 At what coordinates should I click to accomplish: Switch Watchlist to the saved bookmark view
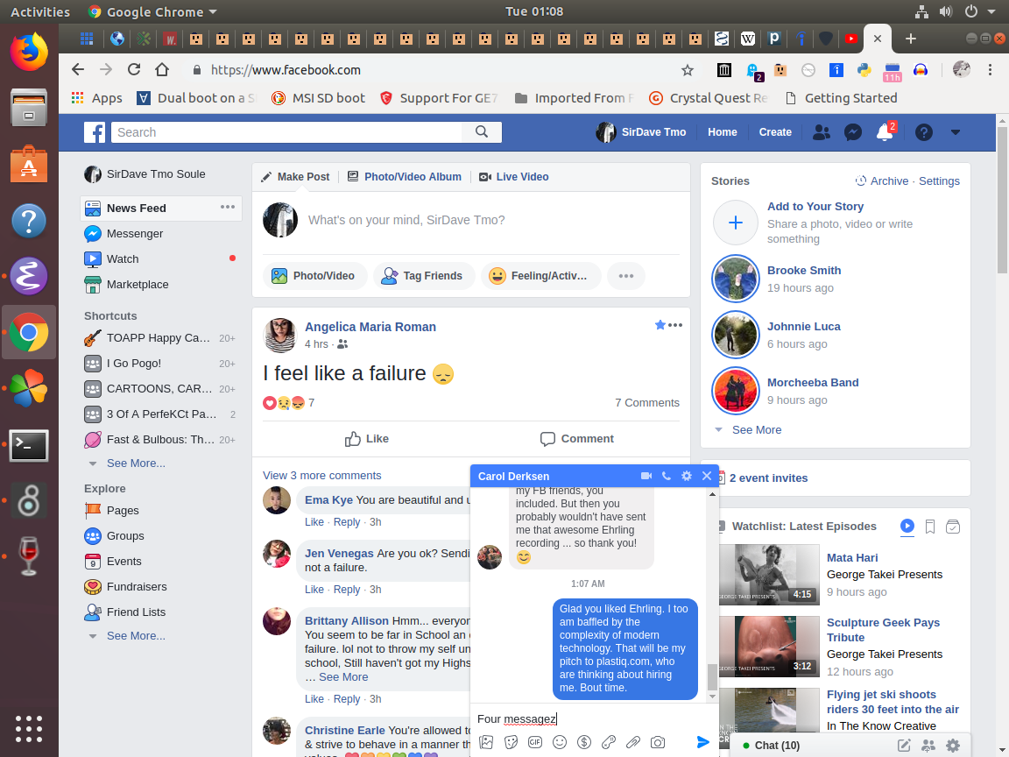[930, 527]
